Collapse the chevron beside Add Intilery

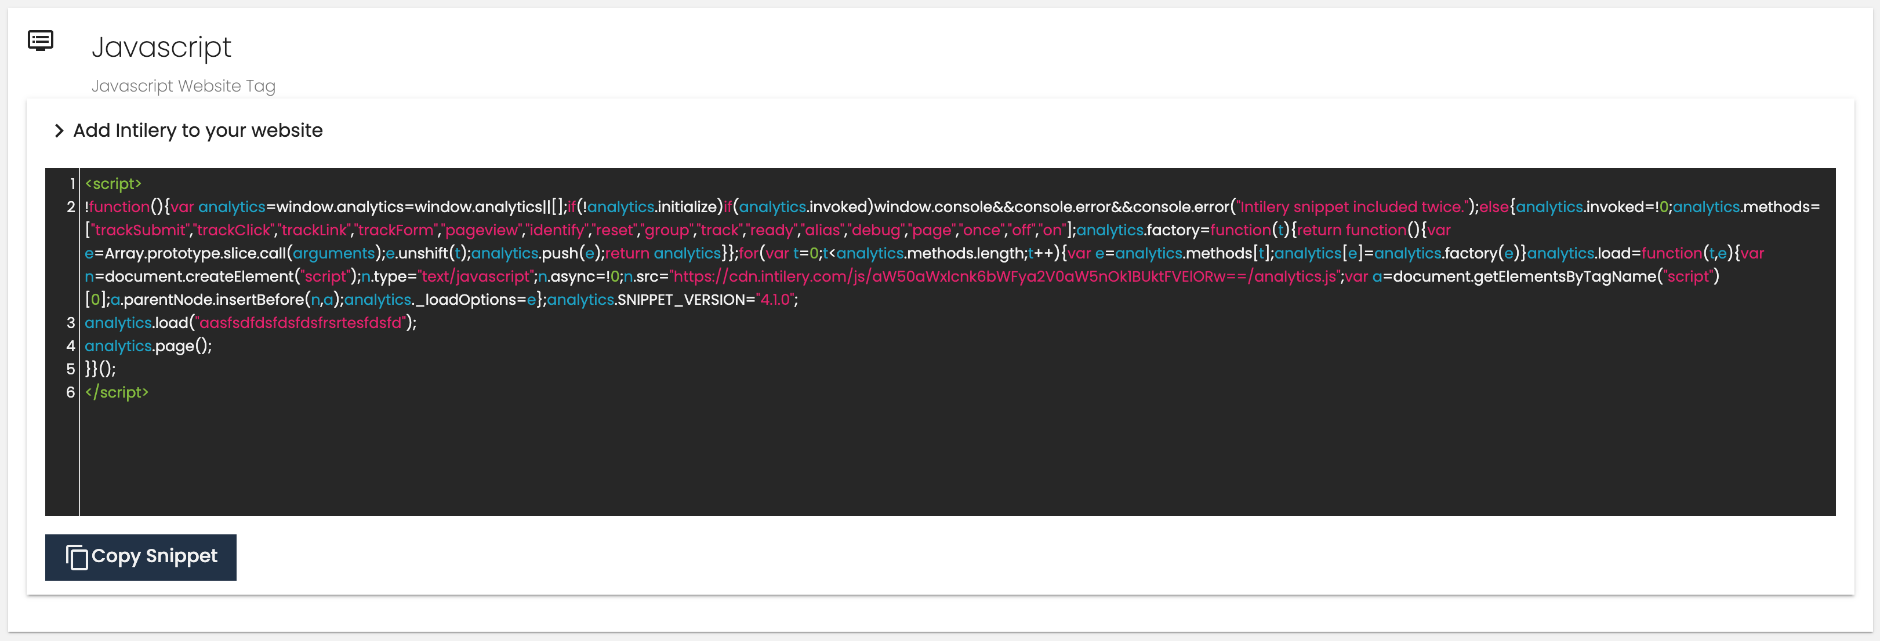pos(59,130)
